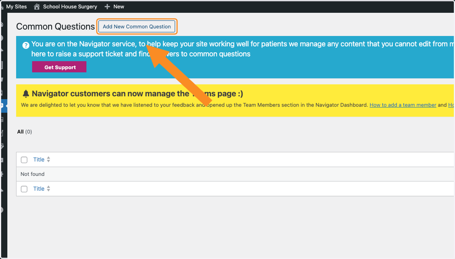Click the home icon beside School House Surgery
The width and height of the screenshot is (455, 259).
pos(37,6)
